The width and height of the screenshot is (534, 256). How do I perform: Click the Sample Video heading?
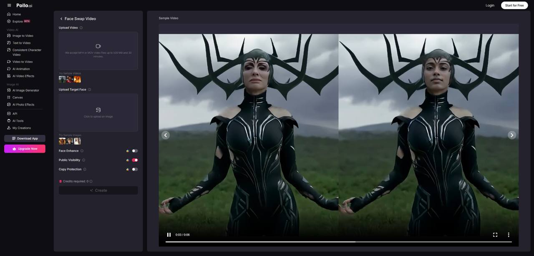(169, 18)
